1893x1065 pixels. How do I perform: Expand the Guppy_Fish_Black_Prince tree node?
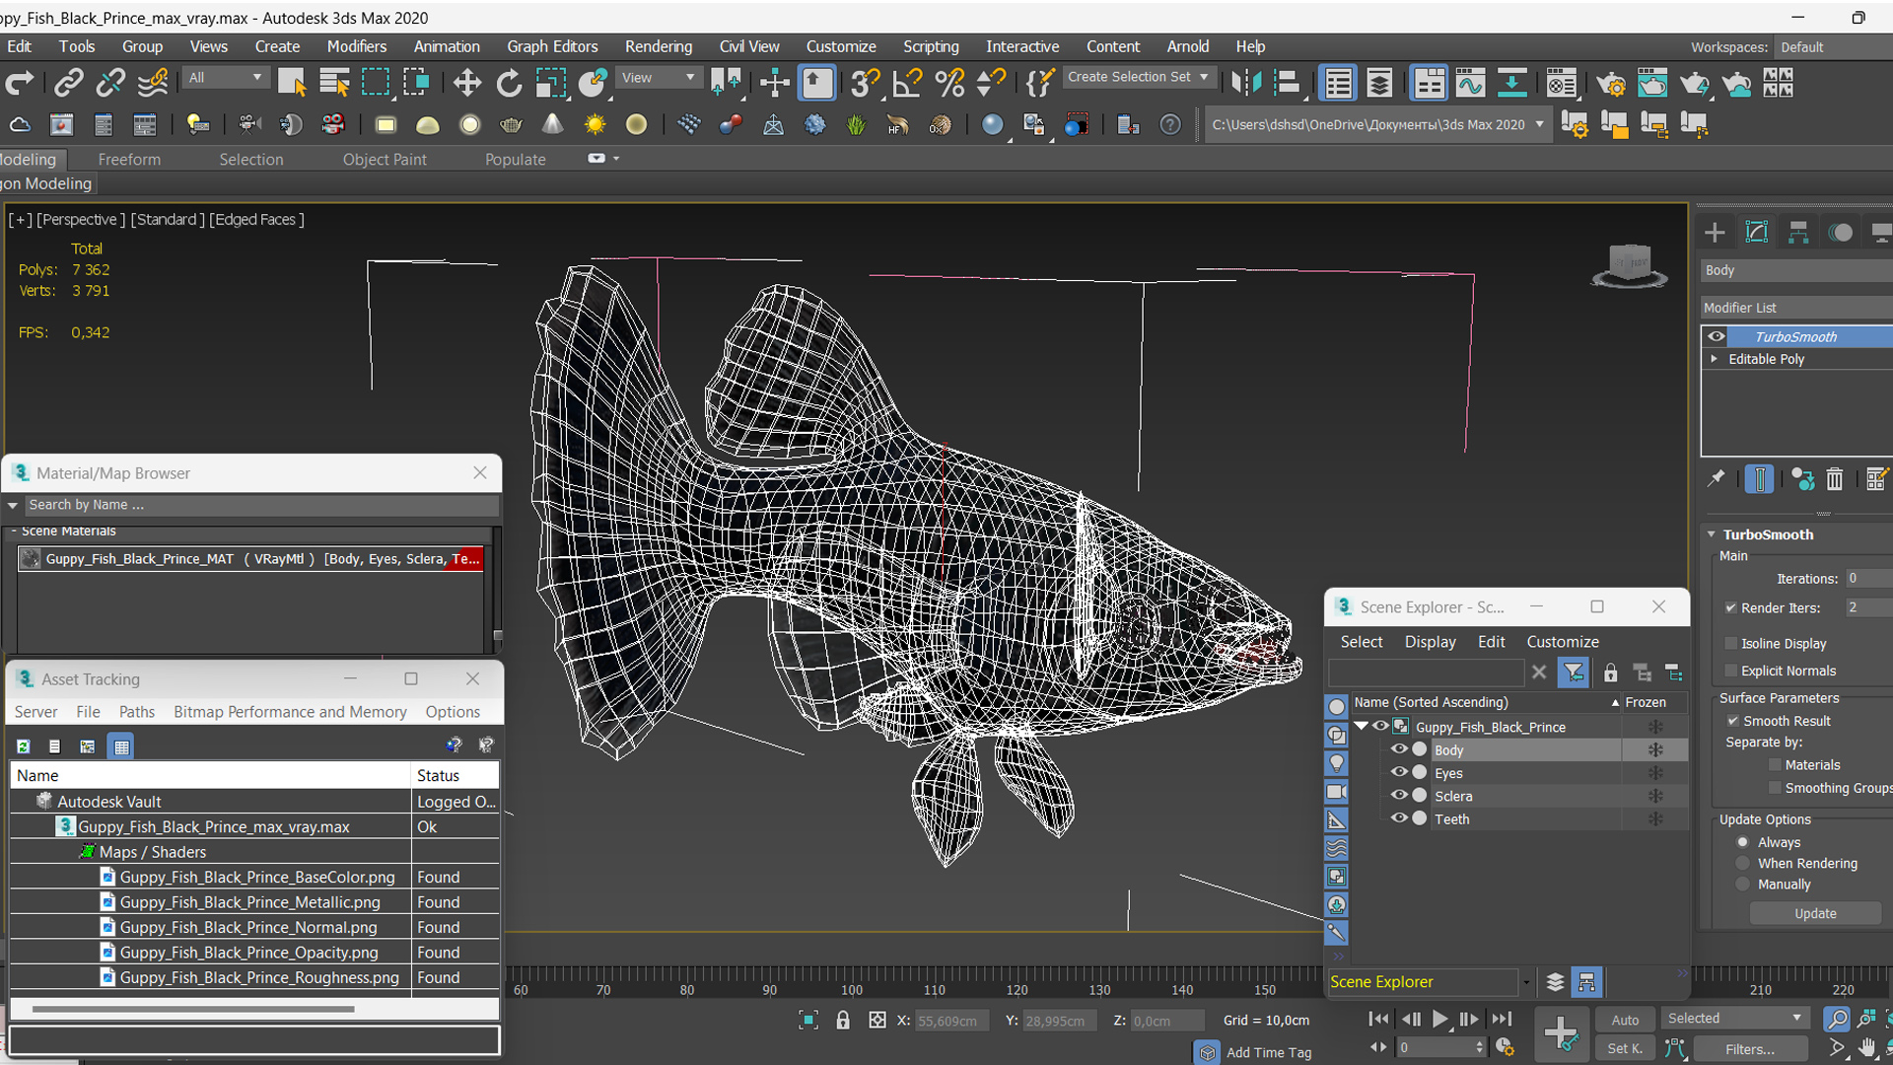pyautogui.click(x=1363, y=726)
